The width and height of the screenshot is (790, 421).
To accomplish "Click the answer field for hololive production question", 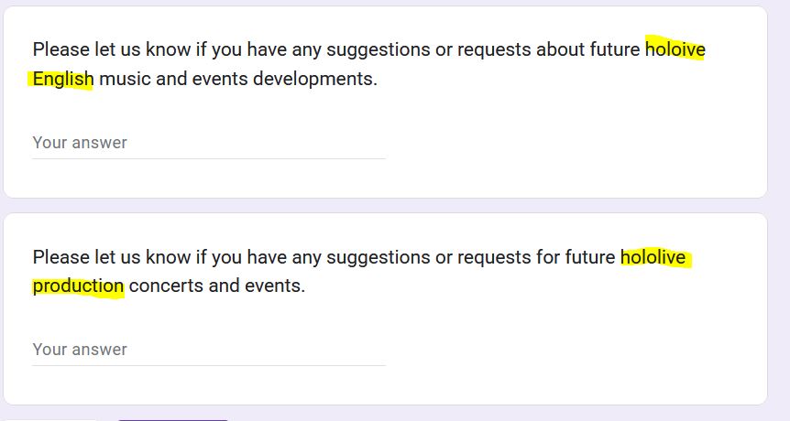I will coord(208,350).
